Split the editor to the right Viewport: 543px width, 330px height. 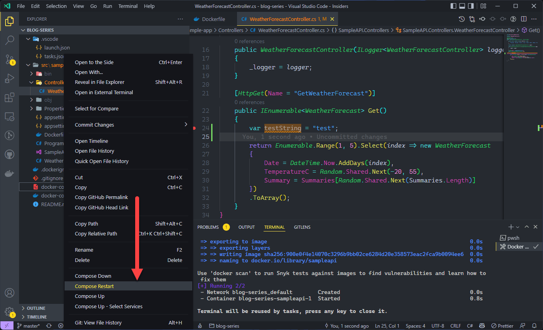click(524, 19)
